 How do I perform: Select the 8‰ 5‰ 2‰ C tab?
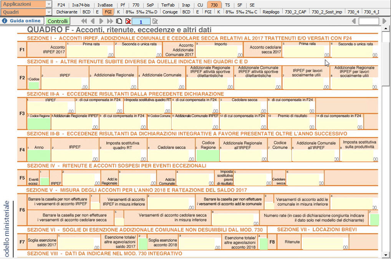click(241, 12)
